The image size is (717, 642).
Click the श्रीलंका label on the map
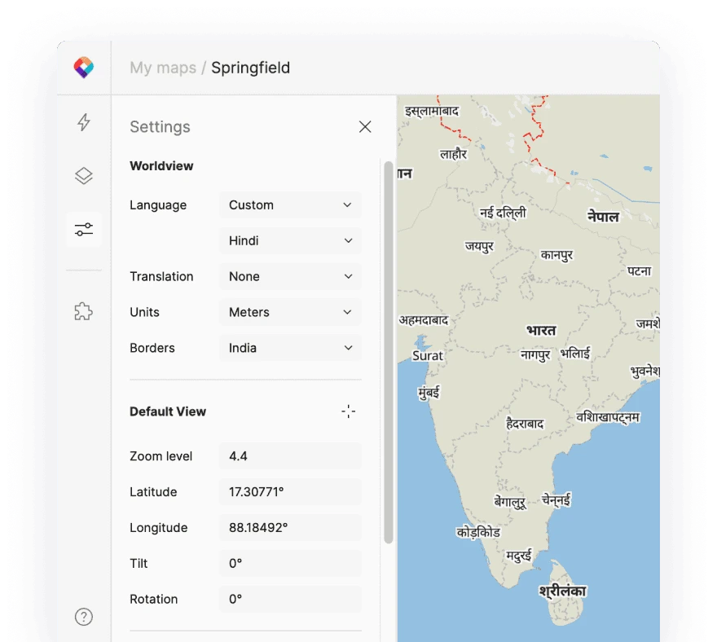click(562, 591)
